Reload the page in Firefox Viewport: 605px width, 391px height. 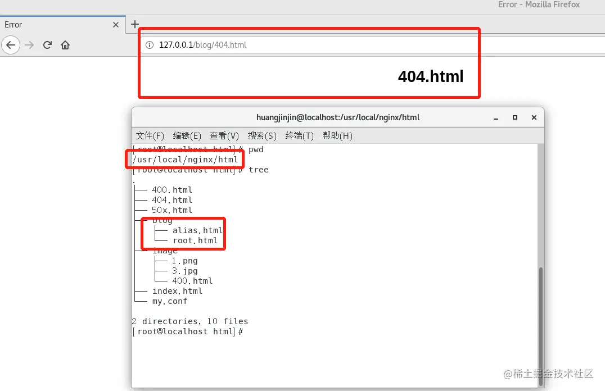coord(47,45)
